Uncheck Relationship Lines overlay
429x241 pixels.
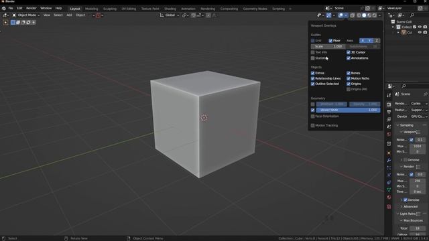[313, 78]
